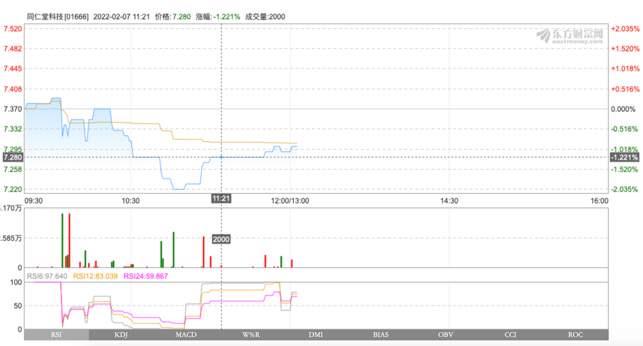Click the 7.332 price axis label

(x=13, y=129)
